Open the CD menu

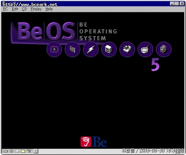coord(24,9)
